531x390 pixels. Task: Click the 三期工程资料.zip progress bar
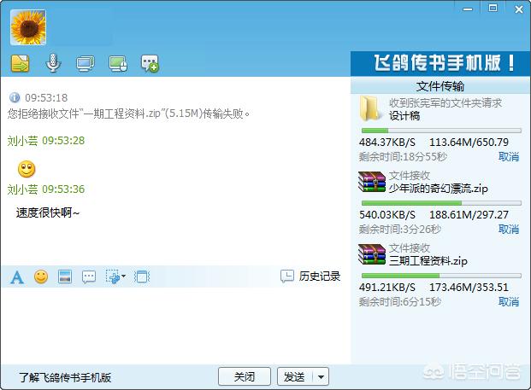441,276
